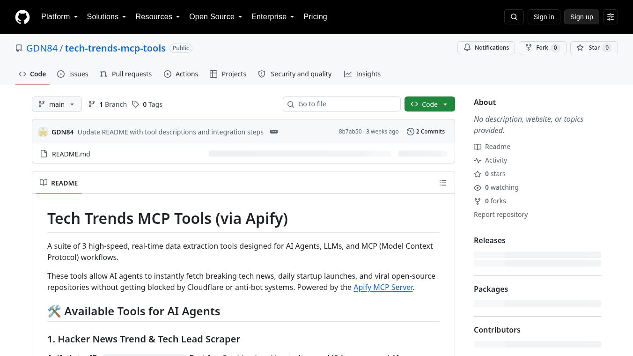This screenshot has width=633, height=356.
Task: Click the file icon next to README.md
Action: [x=44, y=154]
